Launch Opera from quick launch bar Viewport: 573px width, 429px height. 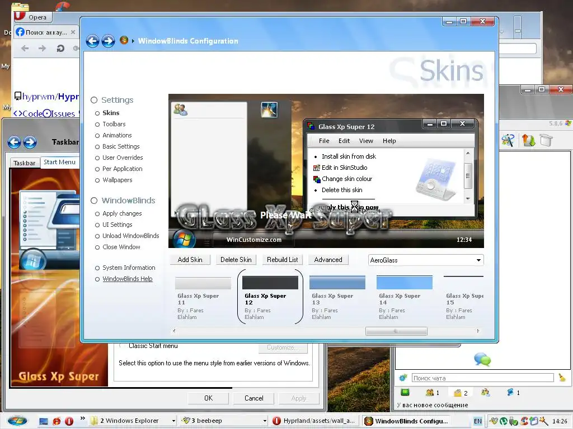pos(69,421)
